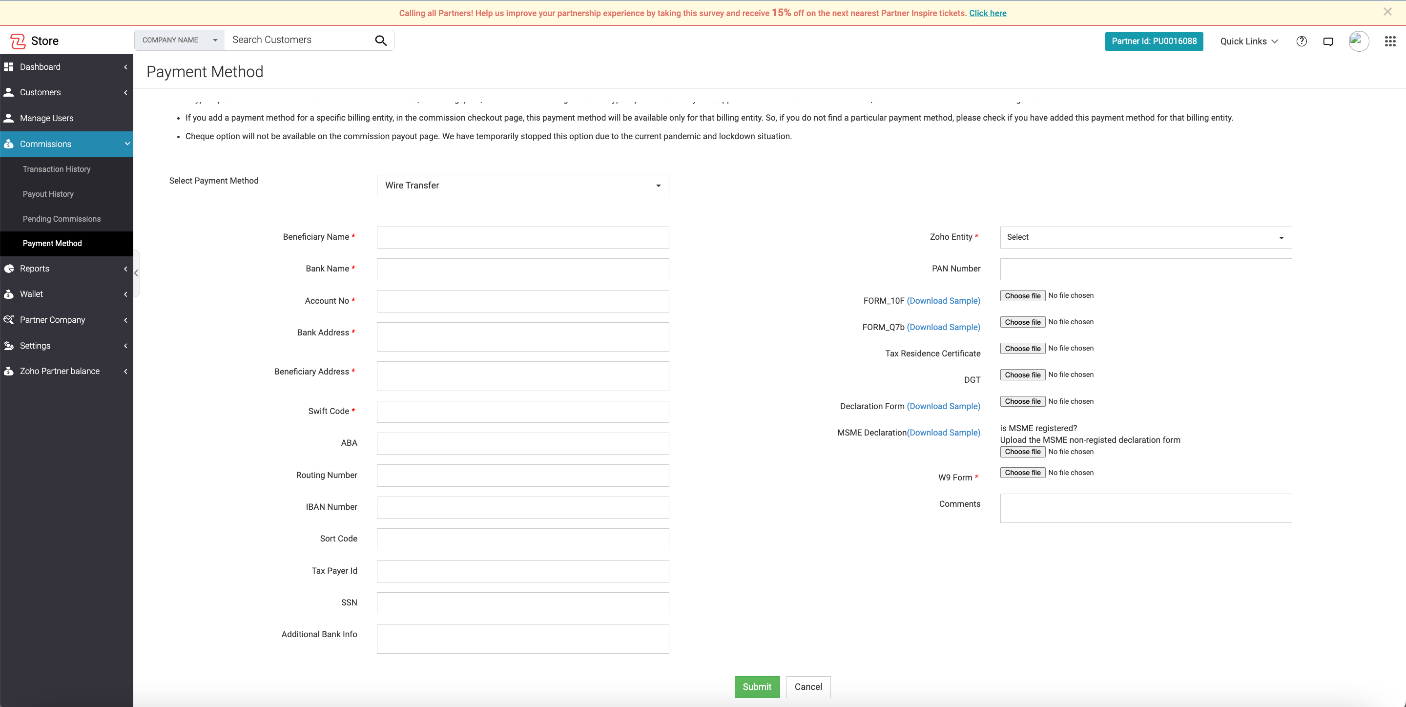Click the Zoho Store logo icon

18,41
